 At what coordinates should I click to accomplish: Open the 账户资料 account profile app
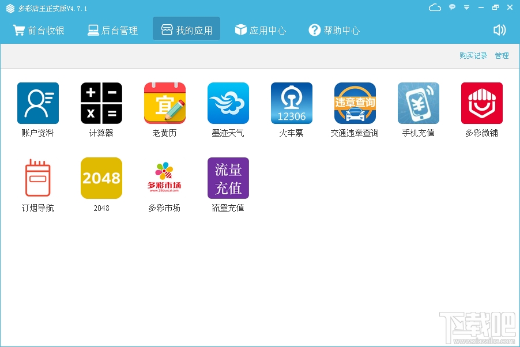[38, 103]
